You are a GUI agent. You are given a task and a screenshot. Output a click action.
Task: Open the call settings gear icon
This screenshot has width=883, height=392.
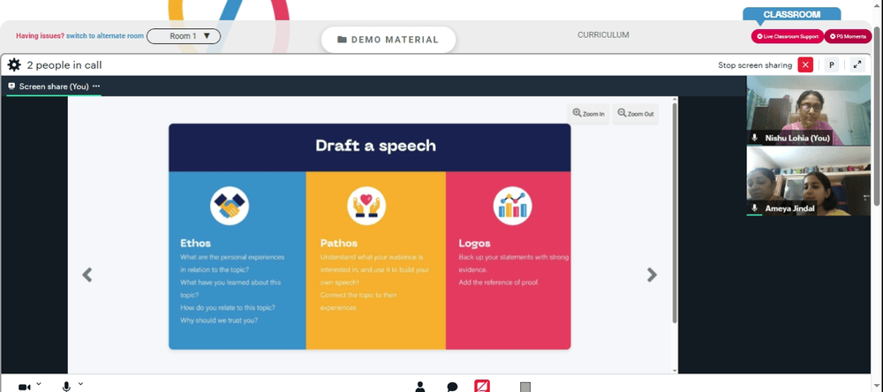pos(14,64)
